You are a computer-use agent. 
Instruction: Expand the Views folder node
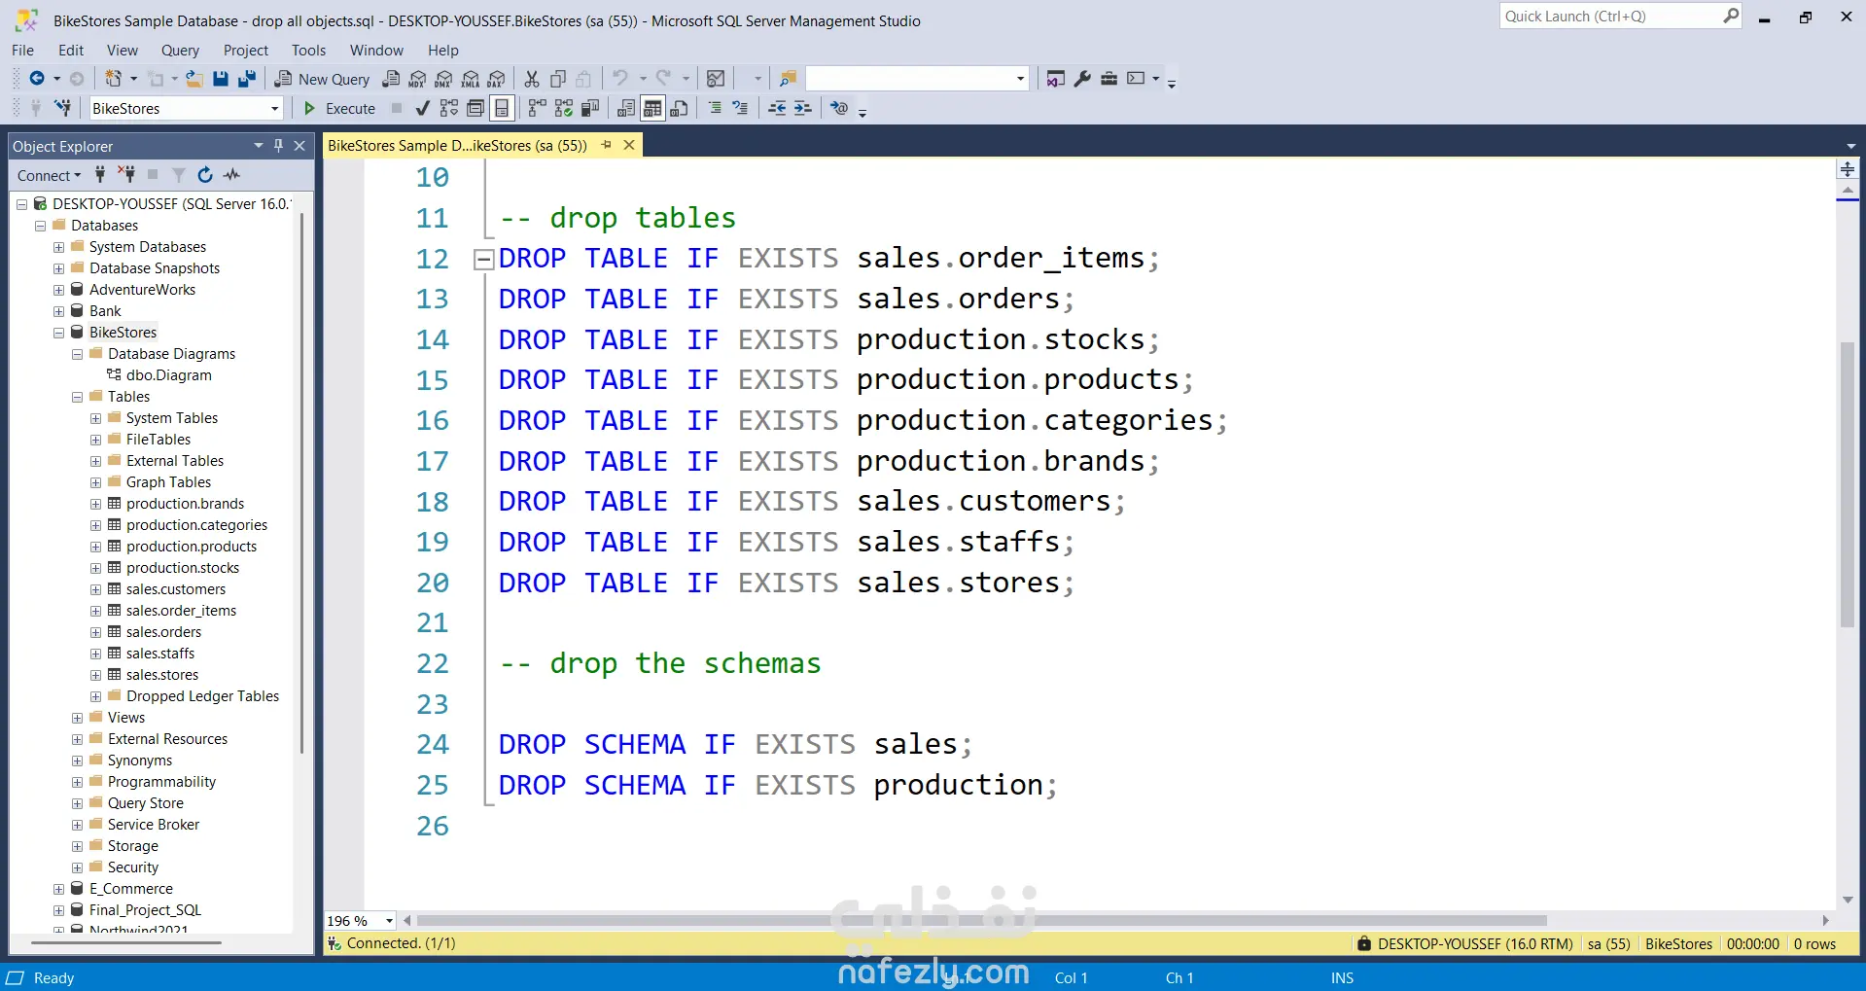point(77,718)
